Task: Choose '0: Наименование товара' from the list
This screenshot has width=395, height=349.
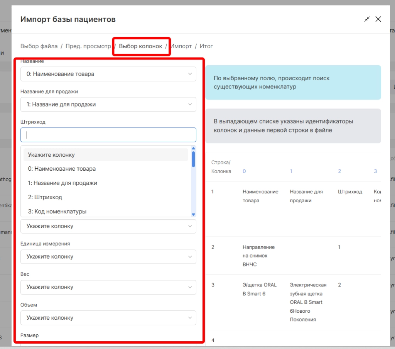Action: (x=62, y=169)
